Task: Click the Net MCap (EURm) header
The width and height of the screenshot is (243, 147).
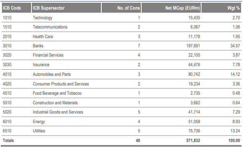Action: coord(171,8)
